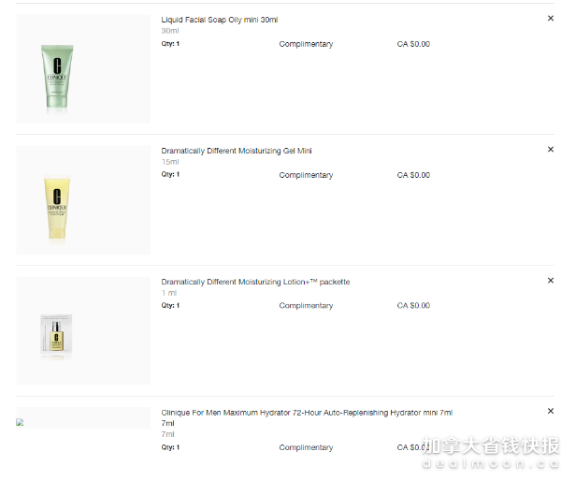Click the Moisturizing Lotion+ packette image
This screenshot has height=481, width=561.
click(56, 334)
